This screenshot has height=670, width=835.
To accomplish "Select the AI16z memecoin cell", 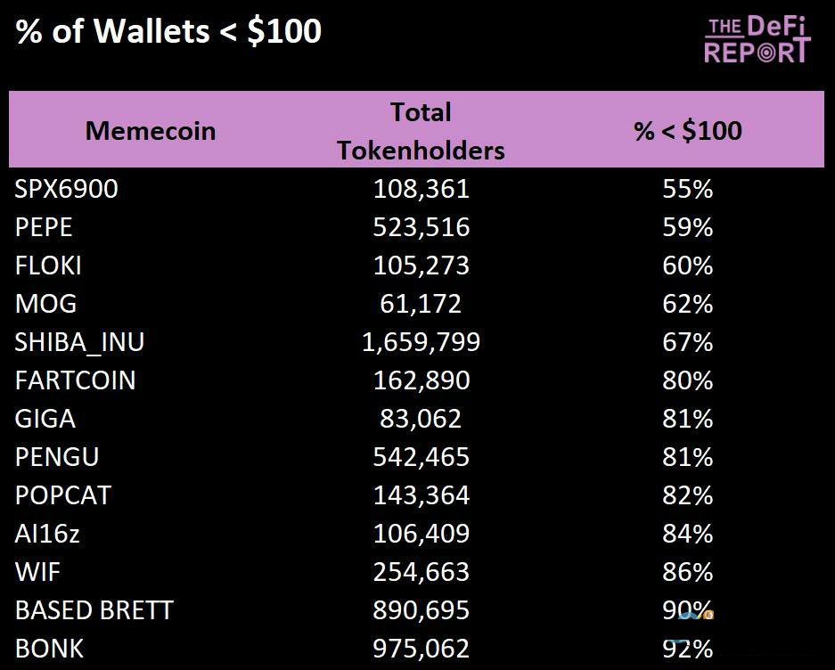I will [x=48, y=534].
